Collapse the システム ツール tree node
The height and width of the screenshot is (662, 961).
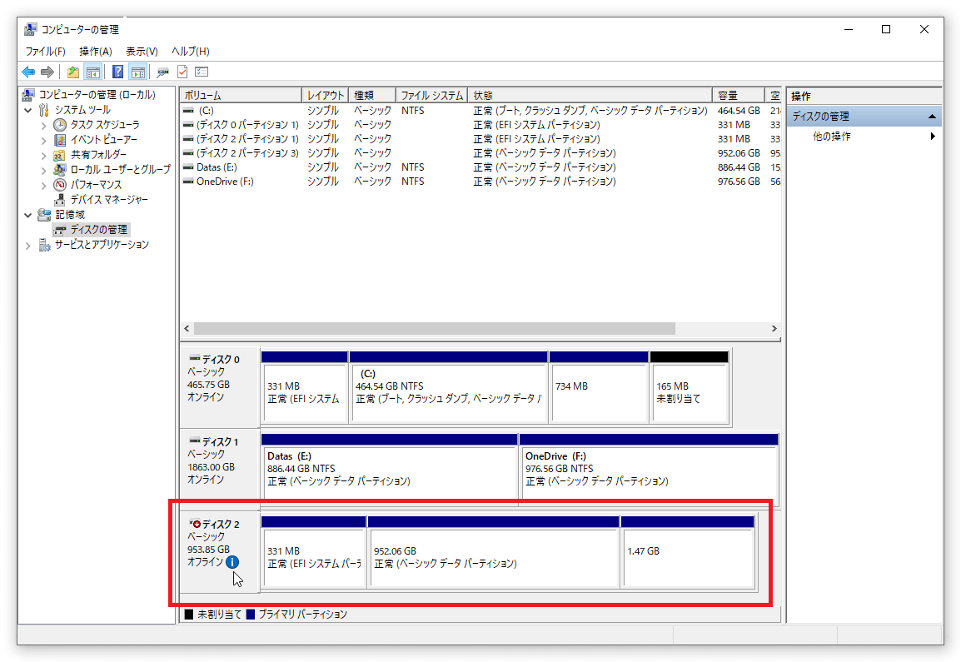[29, 110]
